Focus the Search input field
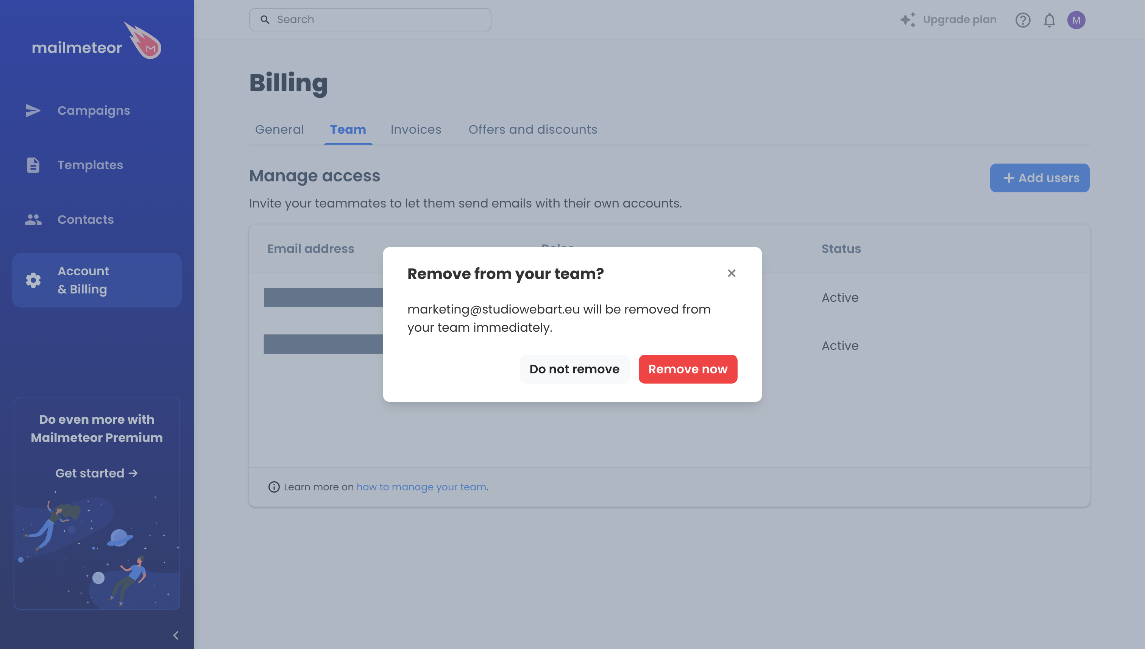The width and height of the screenshot is (1145, 649). (x=370, y=20)
